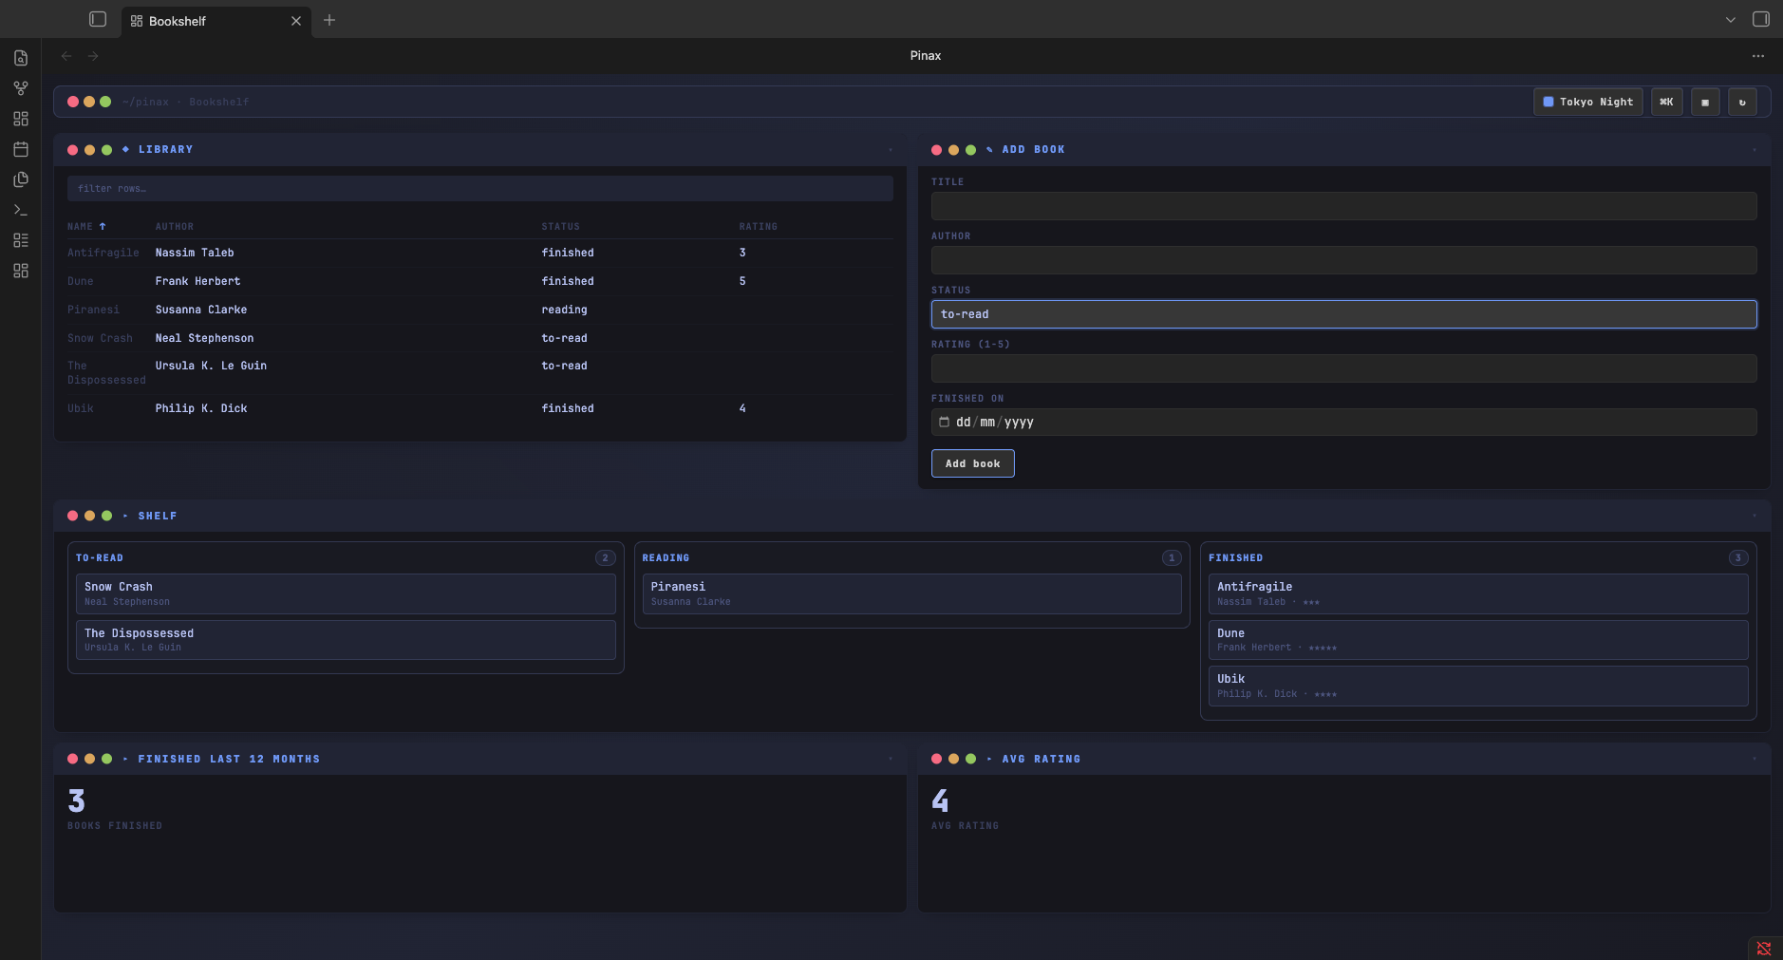Click the 'reading' status for Susanna Clarke
This screenshot has height=960, width=1783.
pos(564,310)
